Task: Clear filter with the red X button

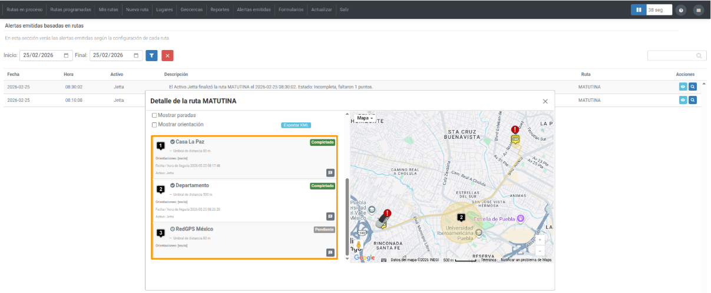Action: click(x=167, y=55)
